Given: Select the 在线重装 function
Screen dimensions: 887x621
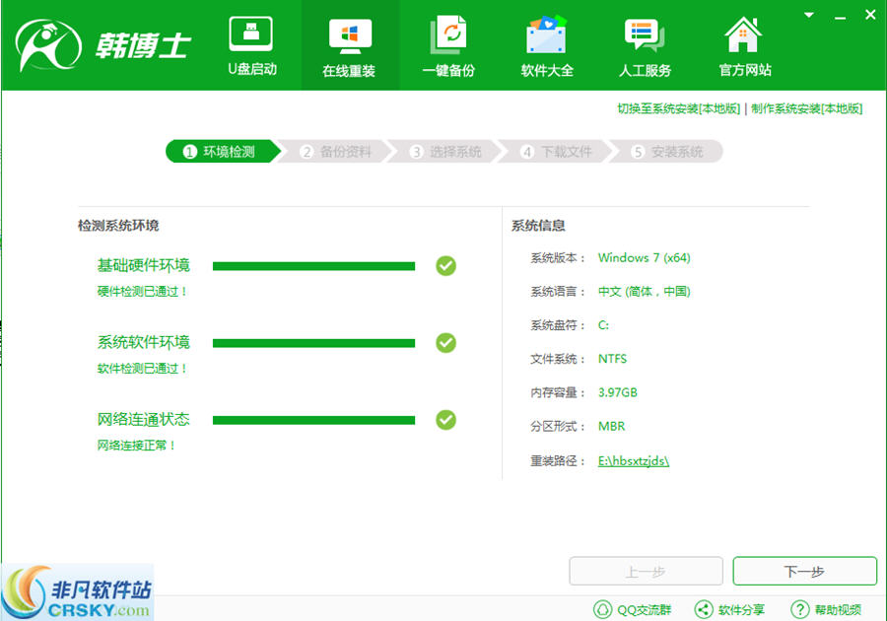Looking at the screenshot, I should click(350, 44).
